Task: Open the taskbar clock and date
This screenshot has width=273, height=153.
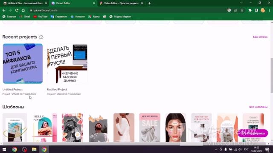Action: pos(256,149)
